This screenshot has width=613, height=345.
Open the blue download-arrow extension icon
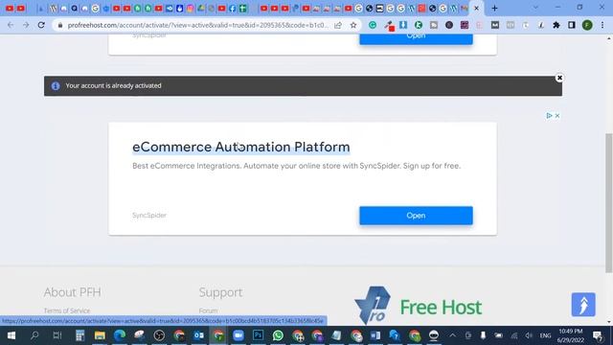(x=403, y=25)
